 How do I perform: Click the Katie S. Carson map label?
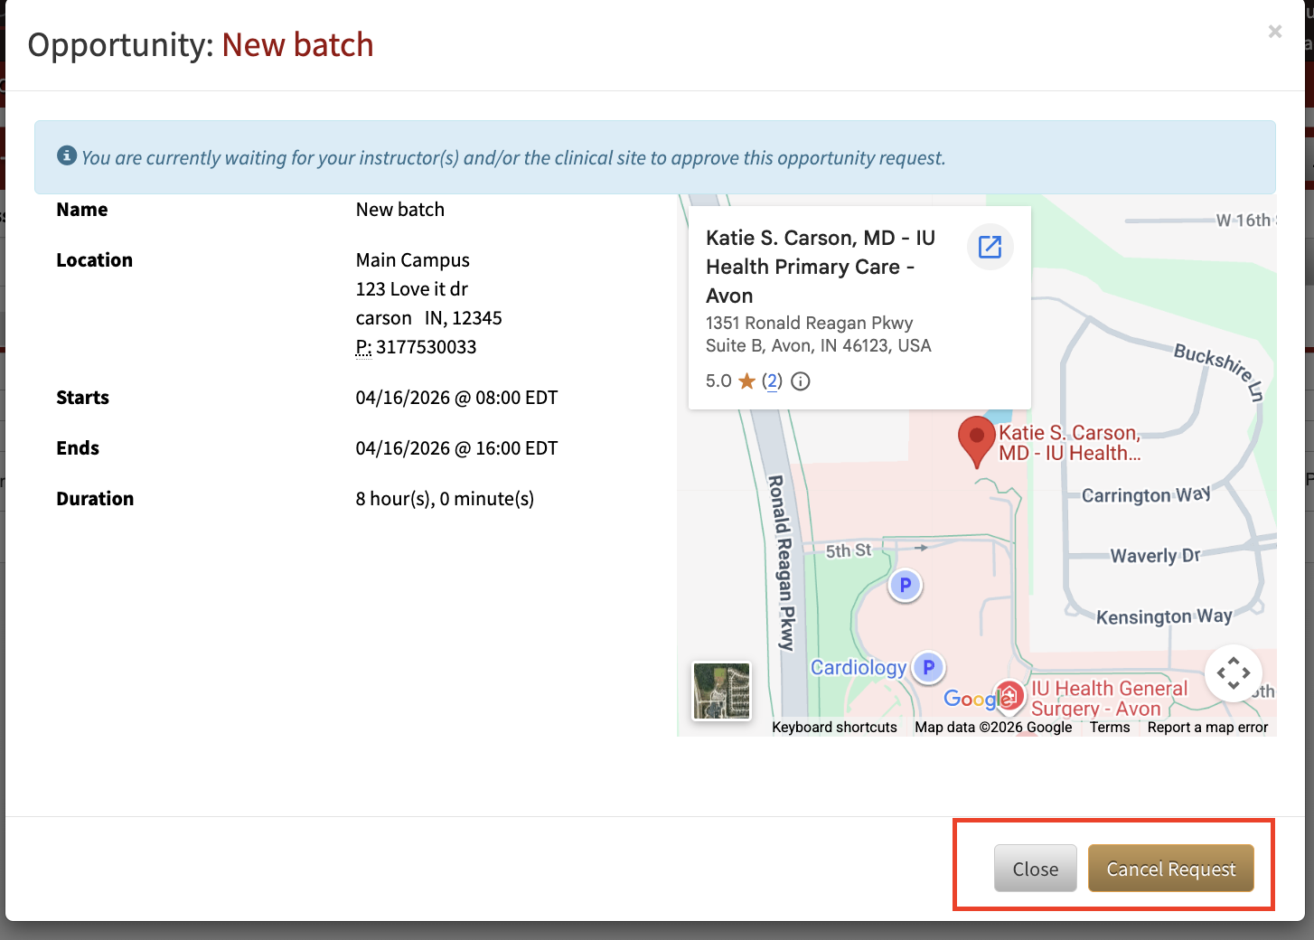[1070, 444]
